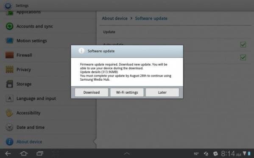Choose Later to postpone the update
254x158 pixels.
[162, 93]
